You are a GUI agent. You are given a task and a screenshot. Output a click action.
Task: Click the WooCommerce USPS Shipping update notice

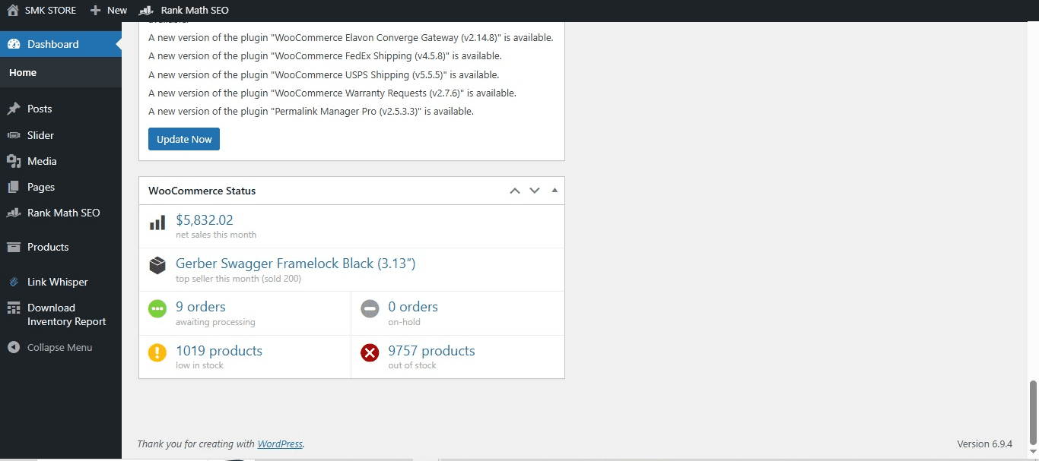coord(323,74)
